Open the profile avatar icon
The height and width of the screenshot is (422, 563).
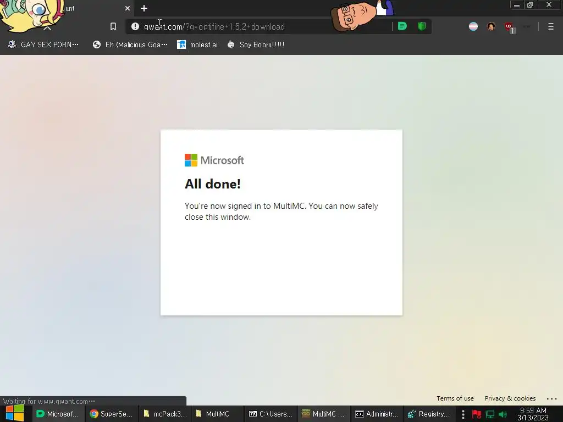(x=491, y=26)
